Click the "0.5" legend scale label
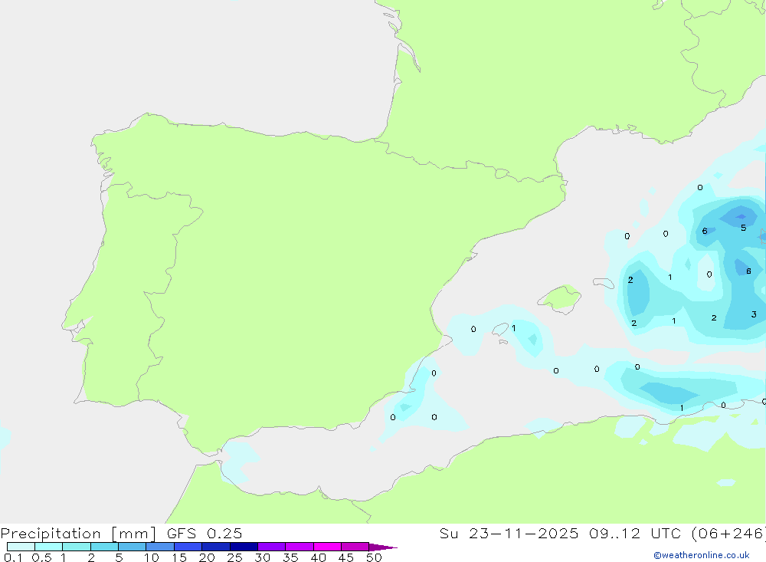Image resolution: width=766 pixels, height=562 pixels. pos(41,557)
